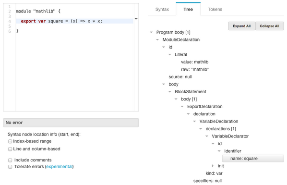This screenshot has height=185, width=287.
Task: Collapse the Identifier node
Action: (x=219, y=151)
